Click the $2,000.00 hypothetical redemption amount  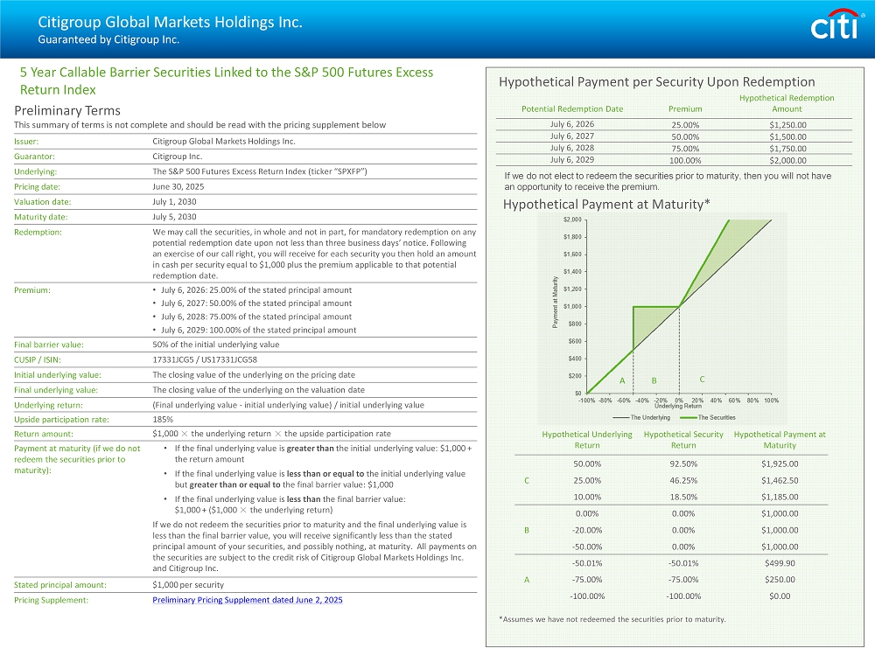point(786,160)
